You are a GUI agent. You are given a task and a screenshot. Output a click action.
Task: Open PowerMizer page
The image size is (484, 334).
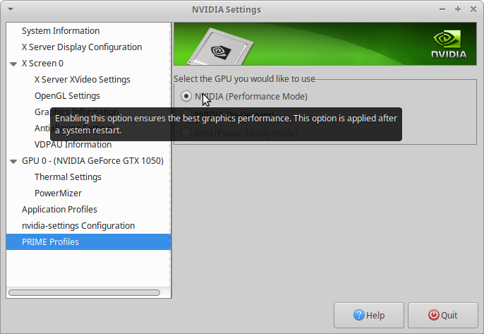(x=58, y=193)
